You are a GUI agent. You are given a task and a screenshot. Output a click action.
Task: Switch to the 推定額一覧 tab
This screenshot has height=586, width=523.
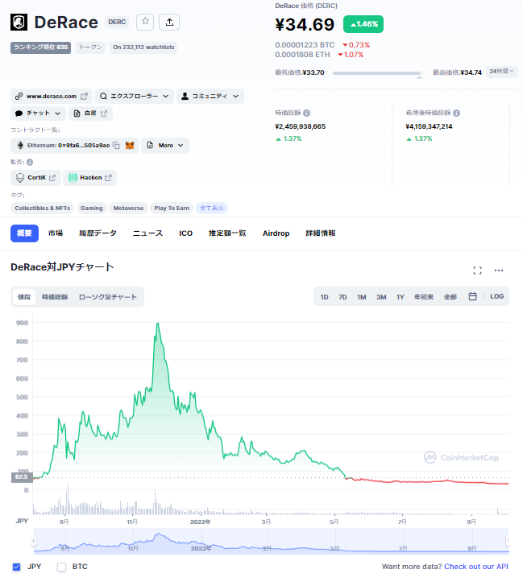[227, 233]
